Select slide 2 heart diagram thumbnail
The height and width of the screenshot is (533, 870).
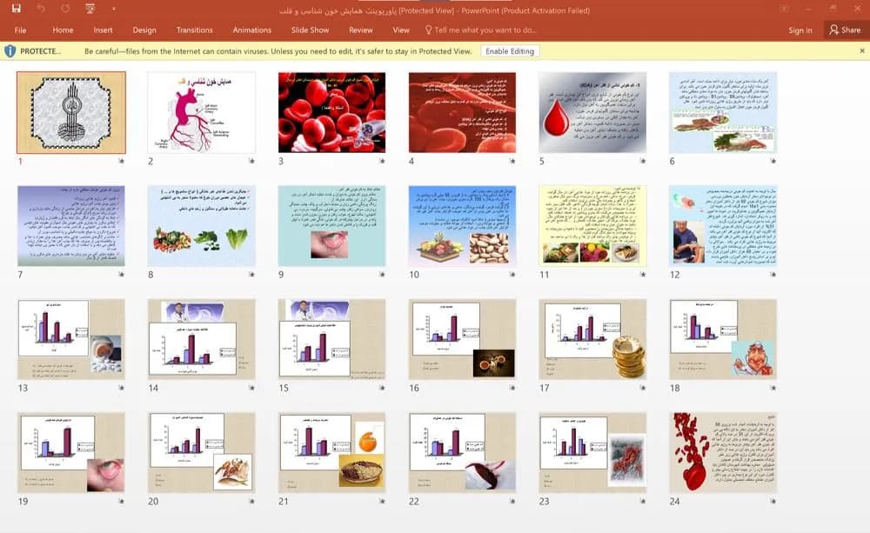202,112
